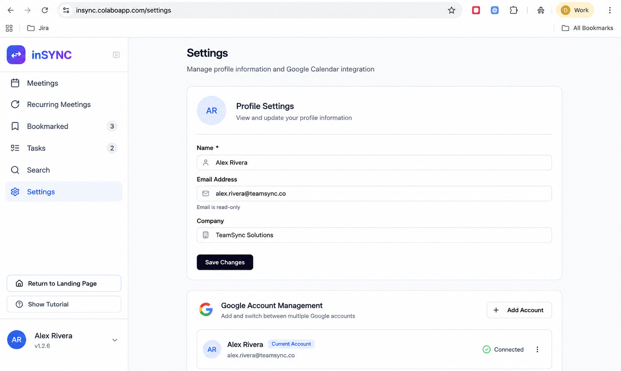Viewport: 621px width, 371px height.
Task: Click Return to Landing Page button
Action: [x=64, y=283]
